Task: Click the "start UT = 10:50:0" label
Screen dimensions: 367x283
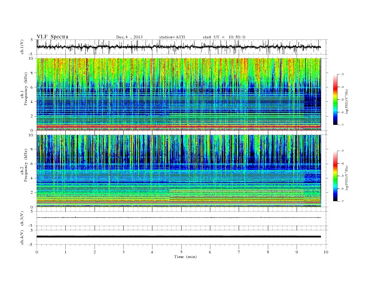Action: coord(224,37)
